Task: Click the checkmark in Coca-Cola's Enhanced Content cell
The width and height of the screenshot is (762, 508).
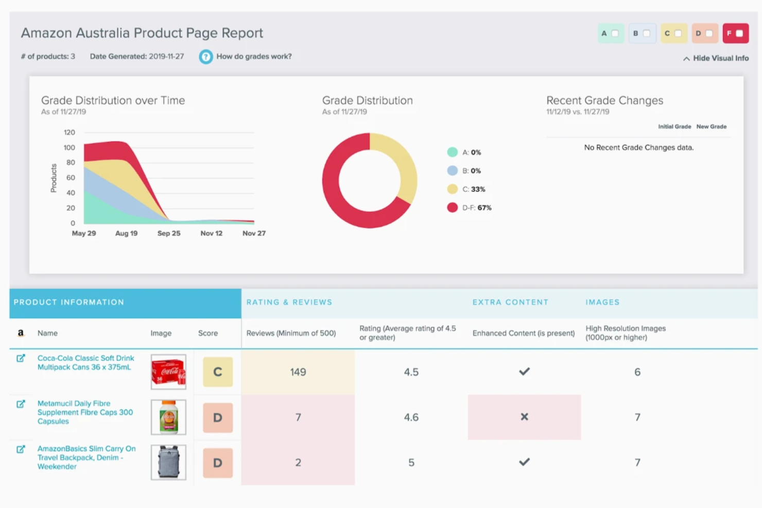Action: click(524, 372)
